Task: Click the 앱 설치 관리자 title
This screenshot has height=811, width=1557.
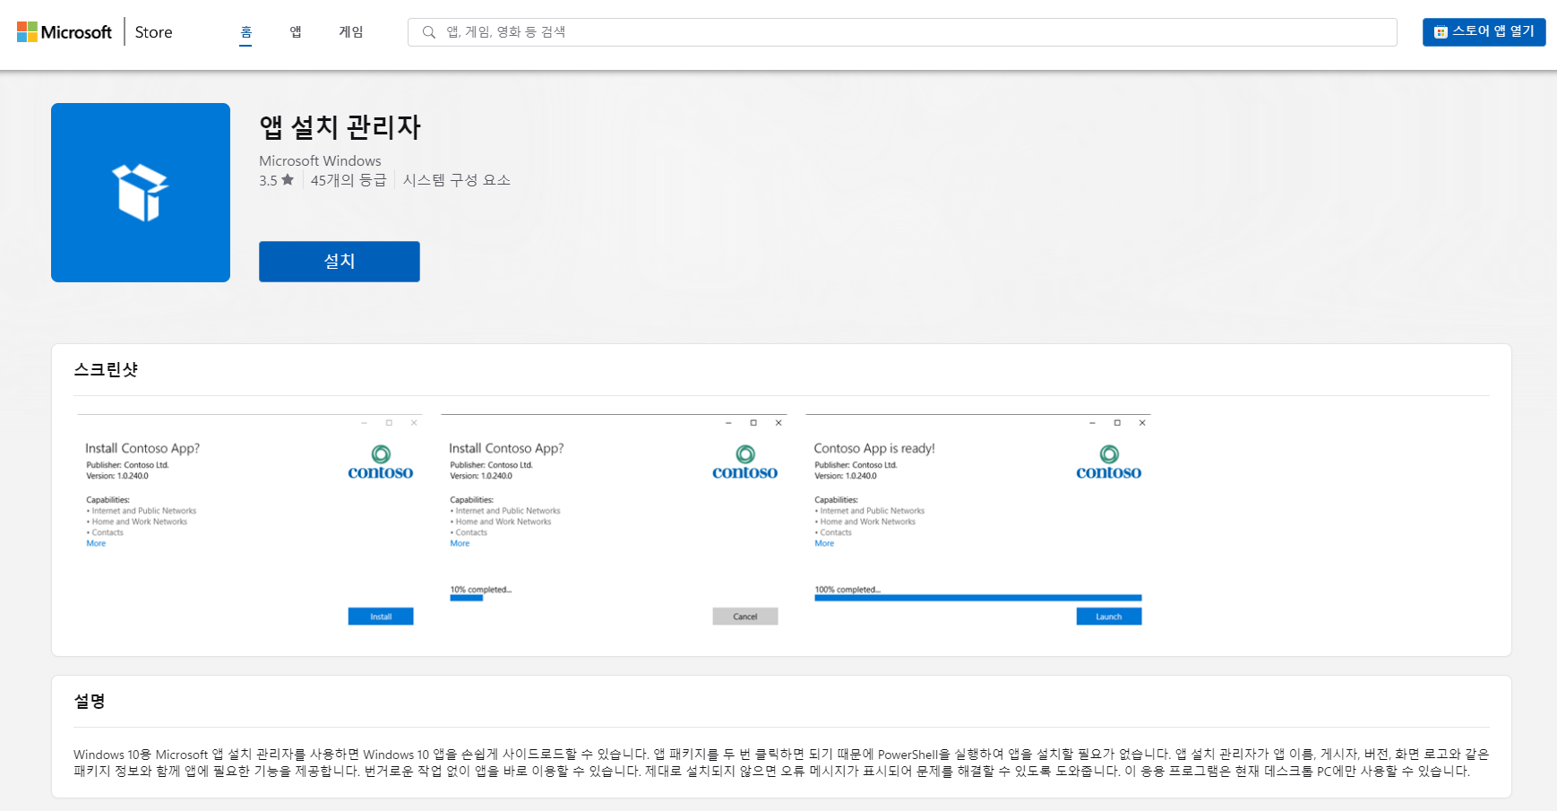Action: (340, 127)
